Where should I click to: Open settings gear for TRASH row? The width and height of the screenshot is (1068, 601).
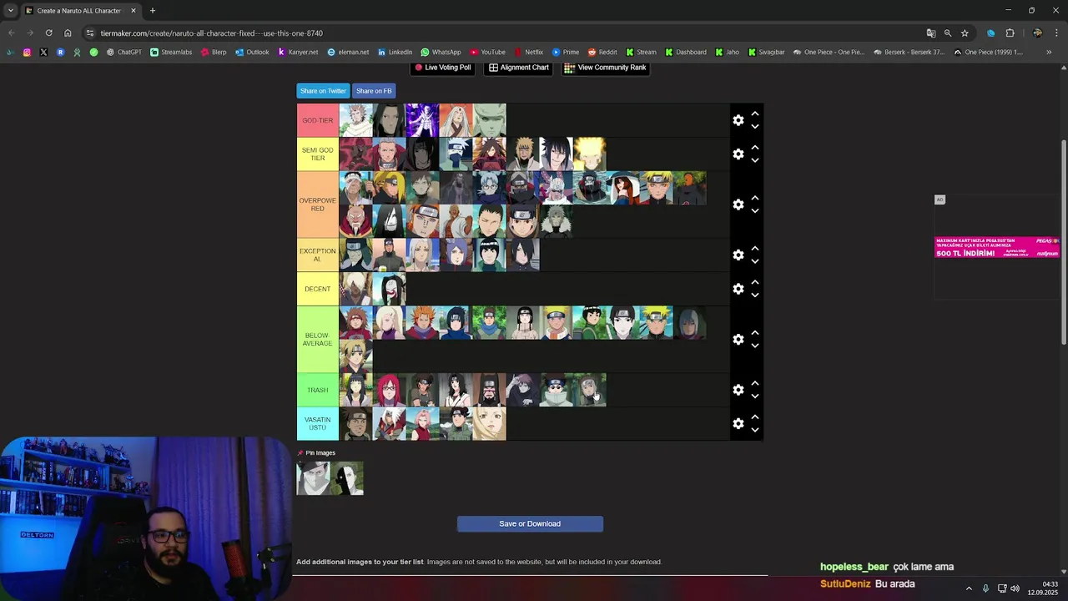pos(738,390)
